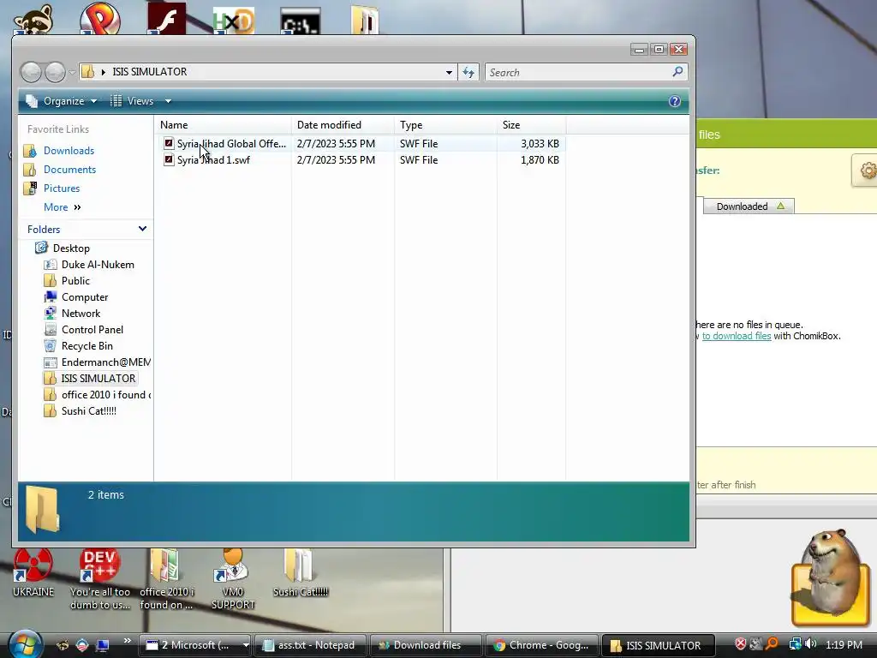
Task: Select the Syria Jihad 1.swf file
Action: 213,160
